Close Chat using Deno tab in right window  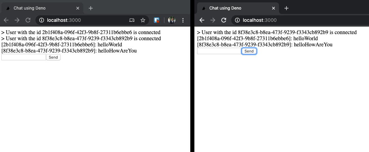[274, 8]
